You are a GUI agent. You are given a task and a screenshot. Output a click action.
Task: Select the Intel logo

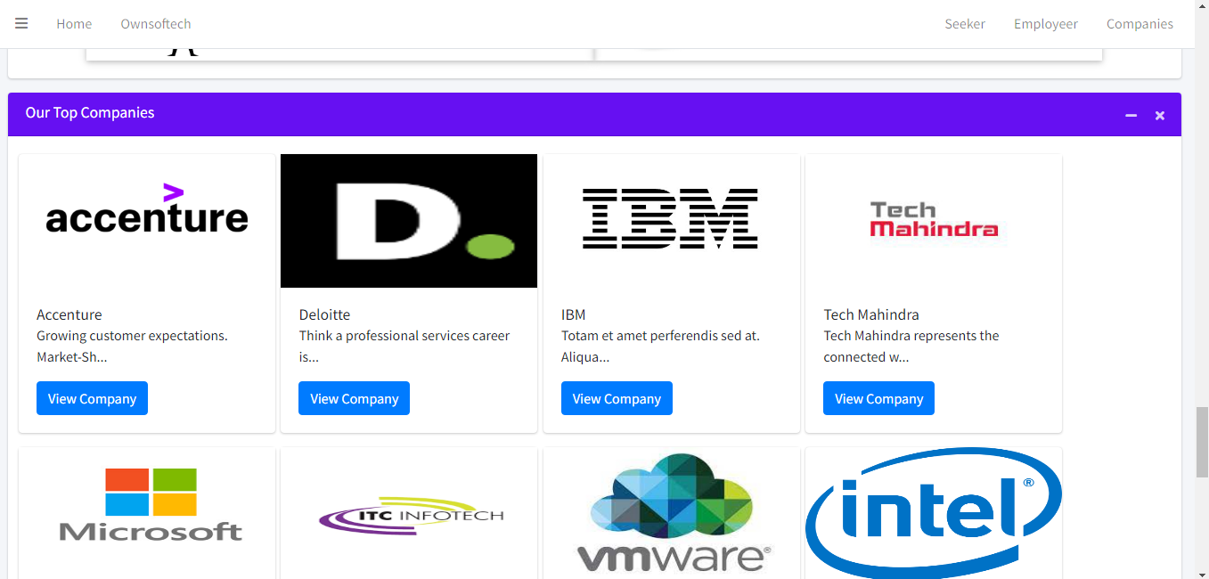[x=933, y=511]
